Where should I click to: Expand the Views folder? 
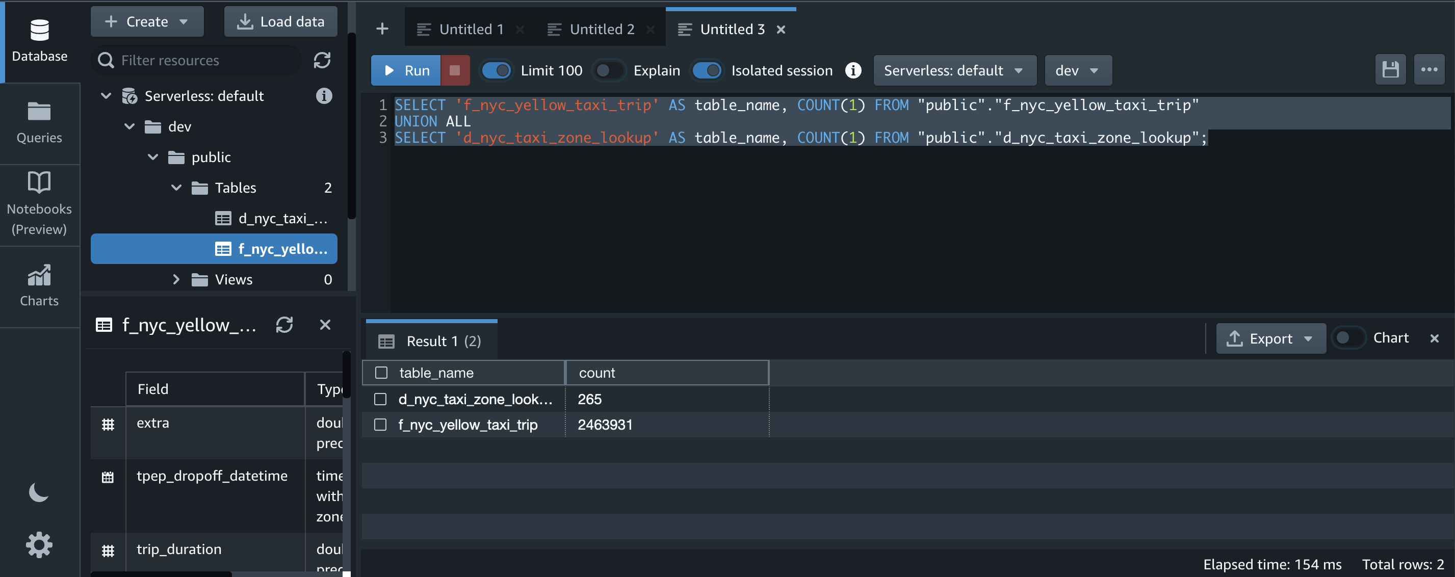tap(176, 279)
